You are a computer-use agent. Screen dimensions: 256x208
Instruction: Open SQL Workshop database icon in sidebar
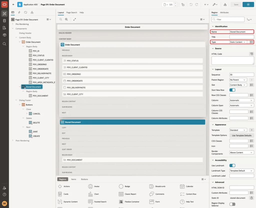(4, 21)
